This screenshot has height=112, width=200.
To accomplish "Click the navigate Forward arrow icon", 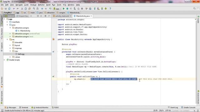I will pos(46,9).
